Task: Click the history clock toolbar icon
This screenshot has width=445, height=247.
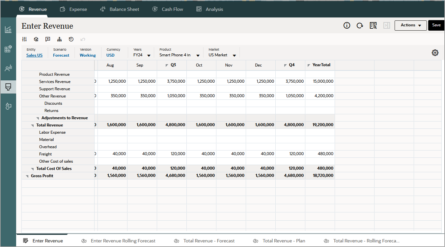Action: (x=71, y=39)
